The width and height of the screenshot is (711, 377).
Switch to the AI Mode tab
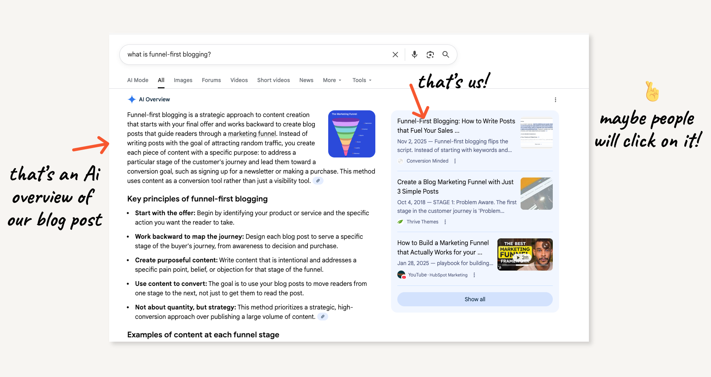tap(138, 80)
